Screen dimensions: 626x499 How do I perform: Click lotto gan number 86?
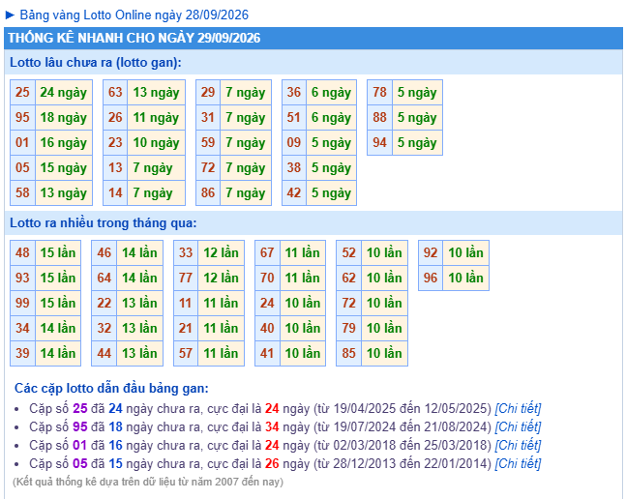pos(208,192)
